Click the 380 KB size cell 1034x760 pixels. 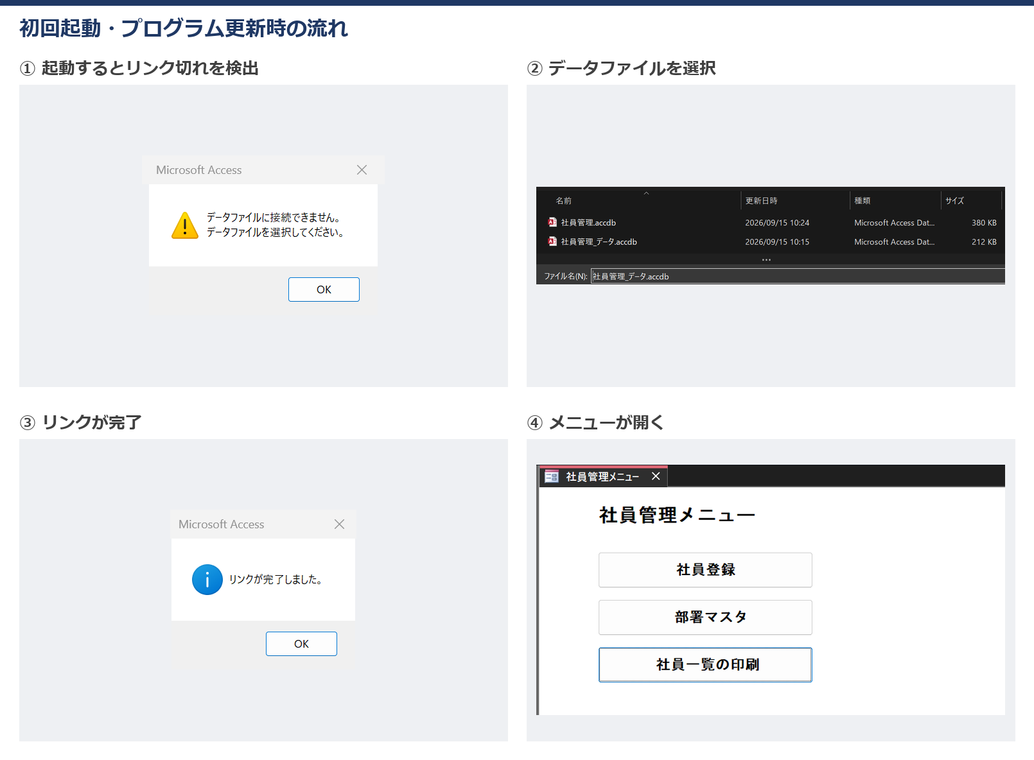pyautogui.click(x=984, y=223)
